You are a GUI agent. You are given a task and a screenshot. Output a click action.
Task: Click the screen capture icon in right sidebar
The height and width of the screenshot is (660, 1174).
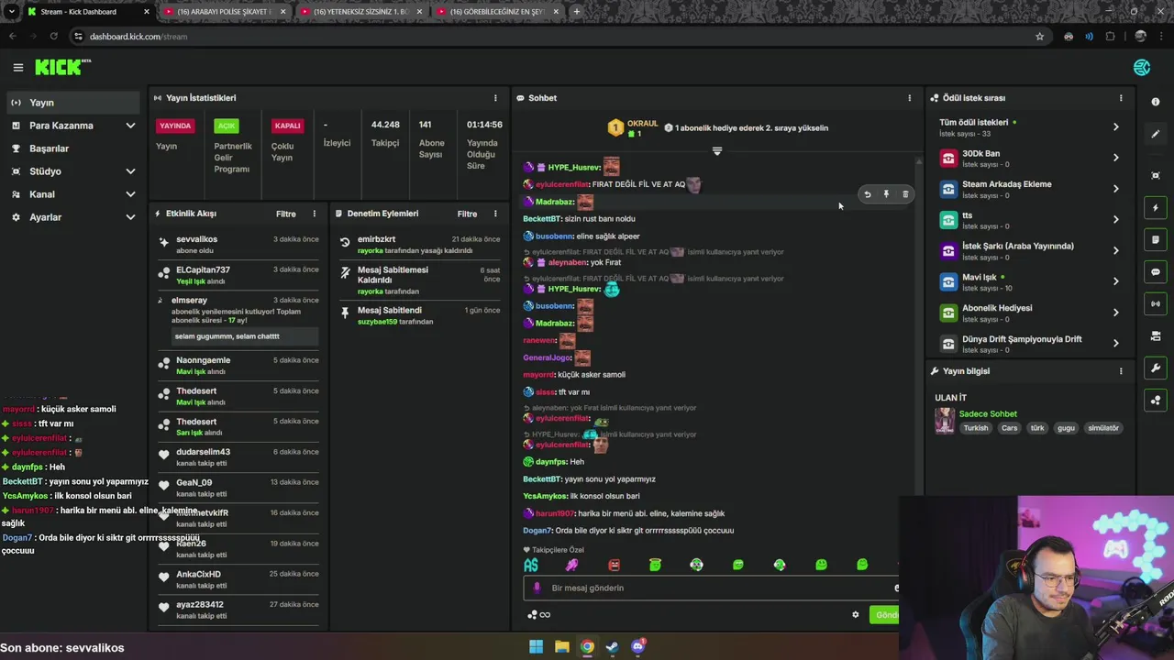[x=1155, y=175]
